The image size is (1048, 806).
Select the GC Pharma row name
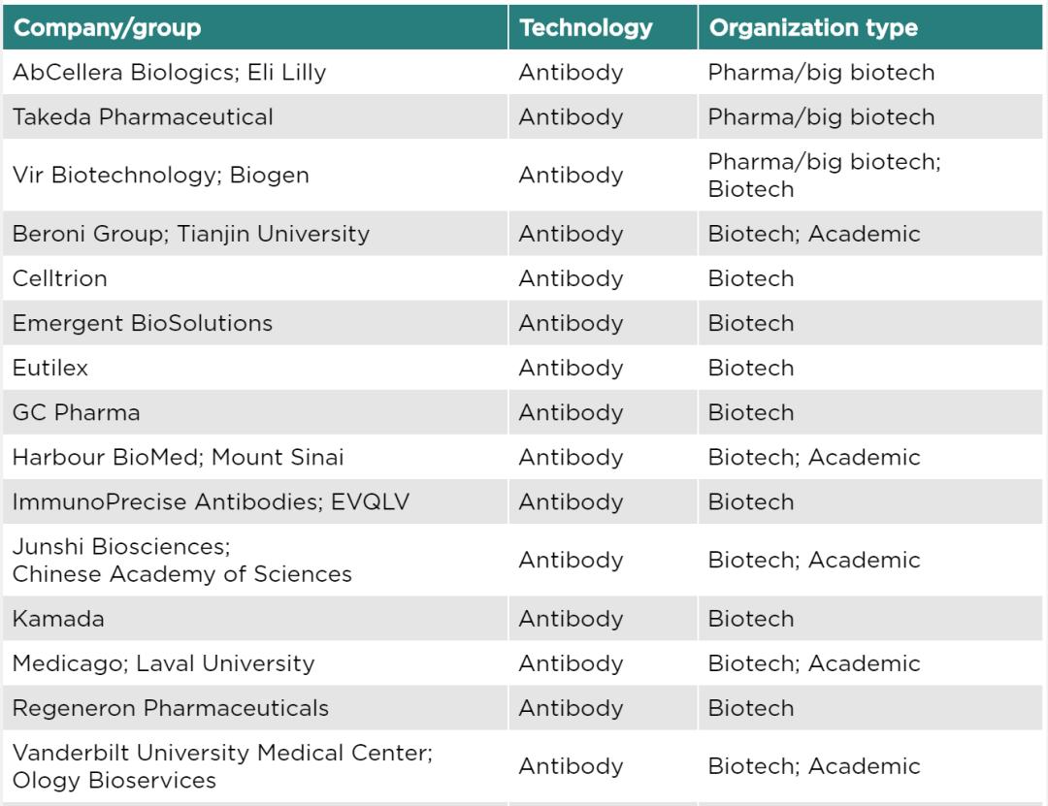point(77,412)
